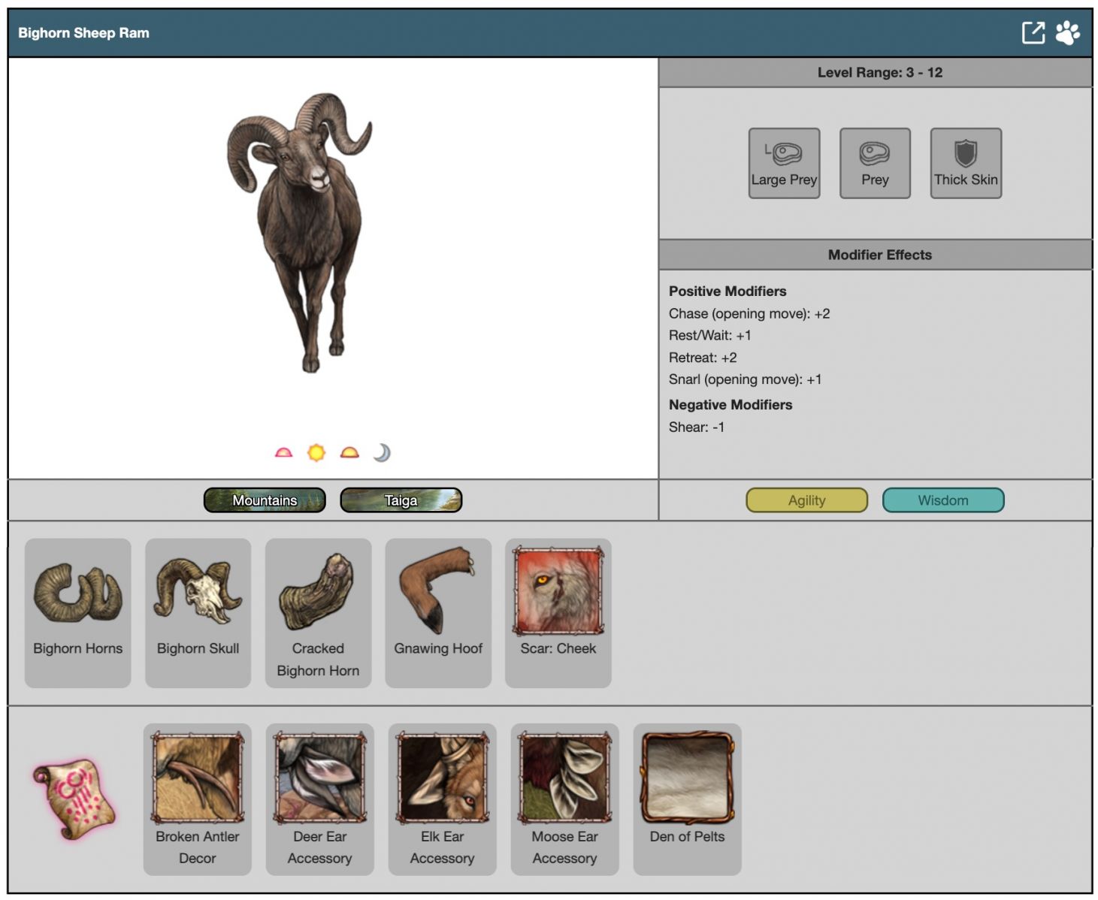
Task: Select the teal Wisdom stat badge
Action: point(942,500)
